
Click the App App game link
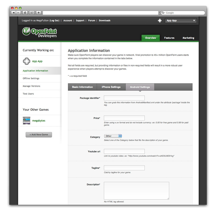click(37, 61)
